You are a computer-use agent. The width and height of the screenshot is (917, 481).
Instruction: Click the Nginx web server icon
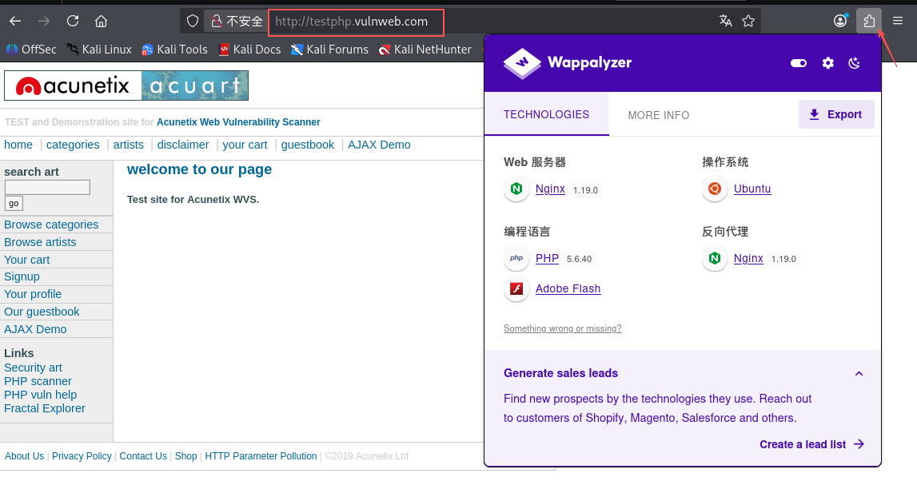516,189
